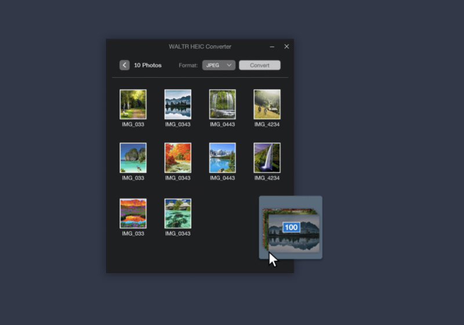The height and width of the screenshot is (325, 464).
Task: Click the blue 100 count badge
Action: tap(291, 227)
